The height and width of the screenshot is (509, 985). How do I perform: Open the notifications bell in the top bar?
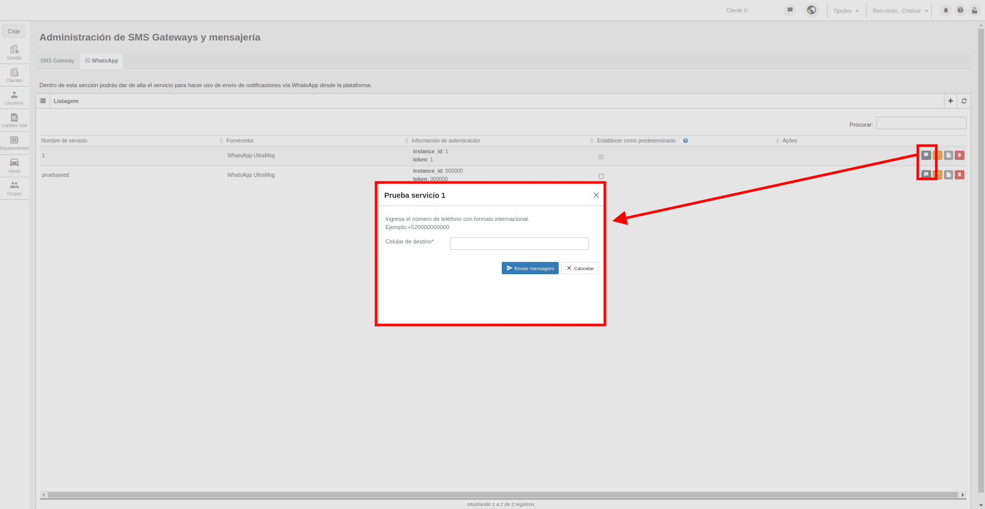point(946,10)
